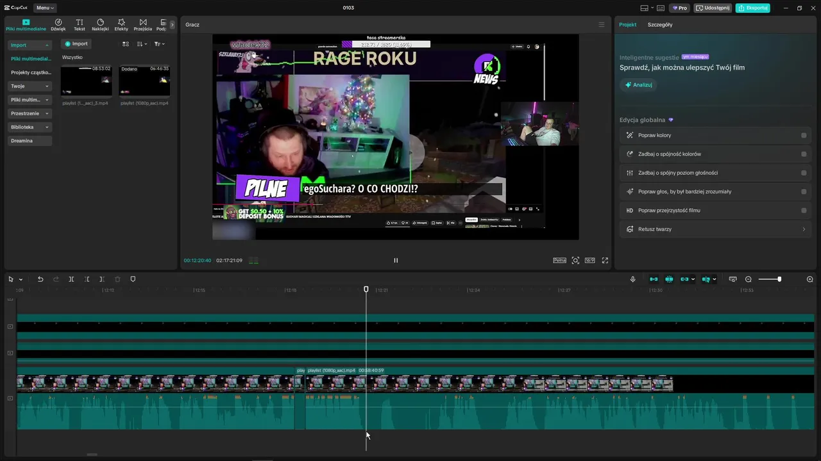Screen dimensions: 821x461
Task: Select the Projekt tab
Action: click(x=627, y=24)
